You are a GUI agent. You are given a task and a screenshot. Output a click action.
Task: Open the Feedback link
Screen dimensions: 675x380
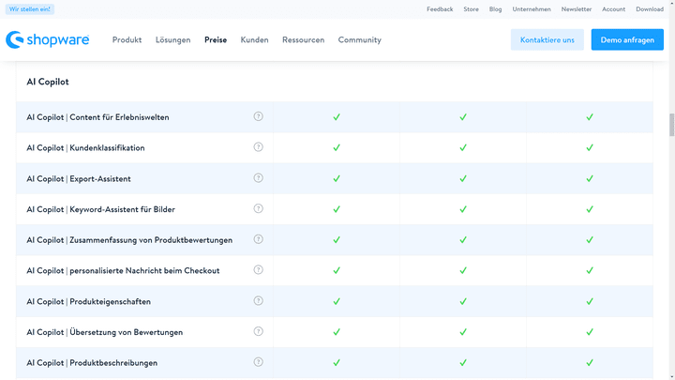(x=440, y=9)
